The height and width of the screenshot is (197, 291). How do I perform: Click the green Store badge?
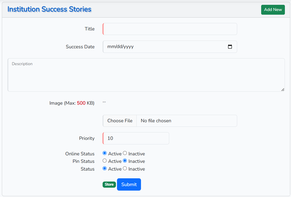click(x=109, y=184)
